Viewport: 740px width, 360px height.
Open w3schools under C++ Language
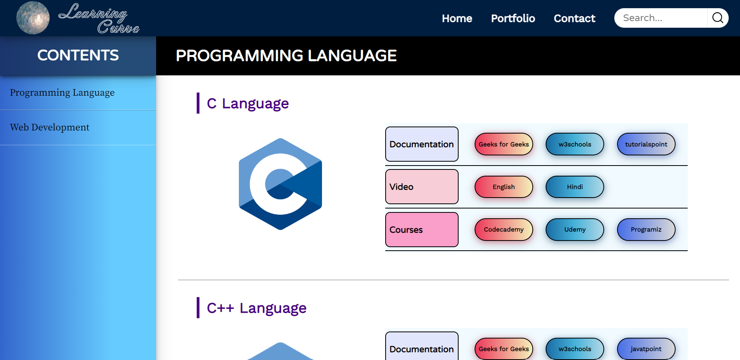575,349
